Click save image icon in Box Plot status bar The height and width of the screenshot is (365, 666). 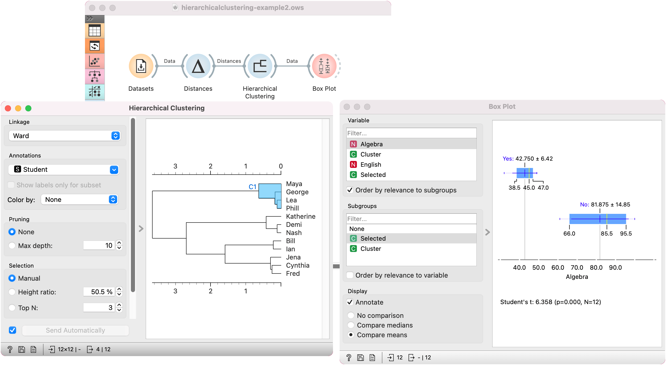(360, 358)
